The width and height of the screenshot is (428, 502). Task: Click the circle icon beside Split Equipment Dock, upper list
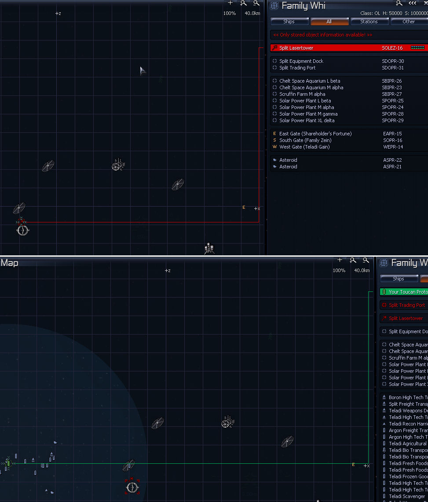coord(274,61)
